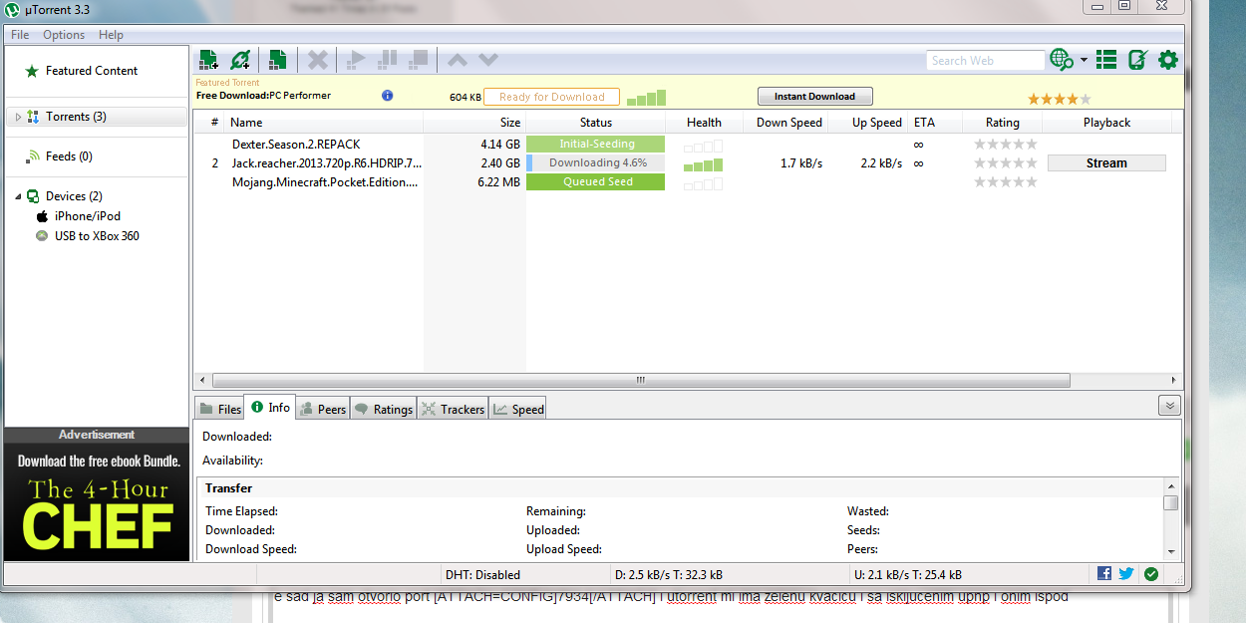Click the Dexter Initial-Seeding progress bar
This screenshot has height=623, width=1246.
(596, 144)
